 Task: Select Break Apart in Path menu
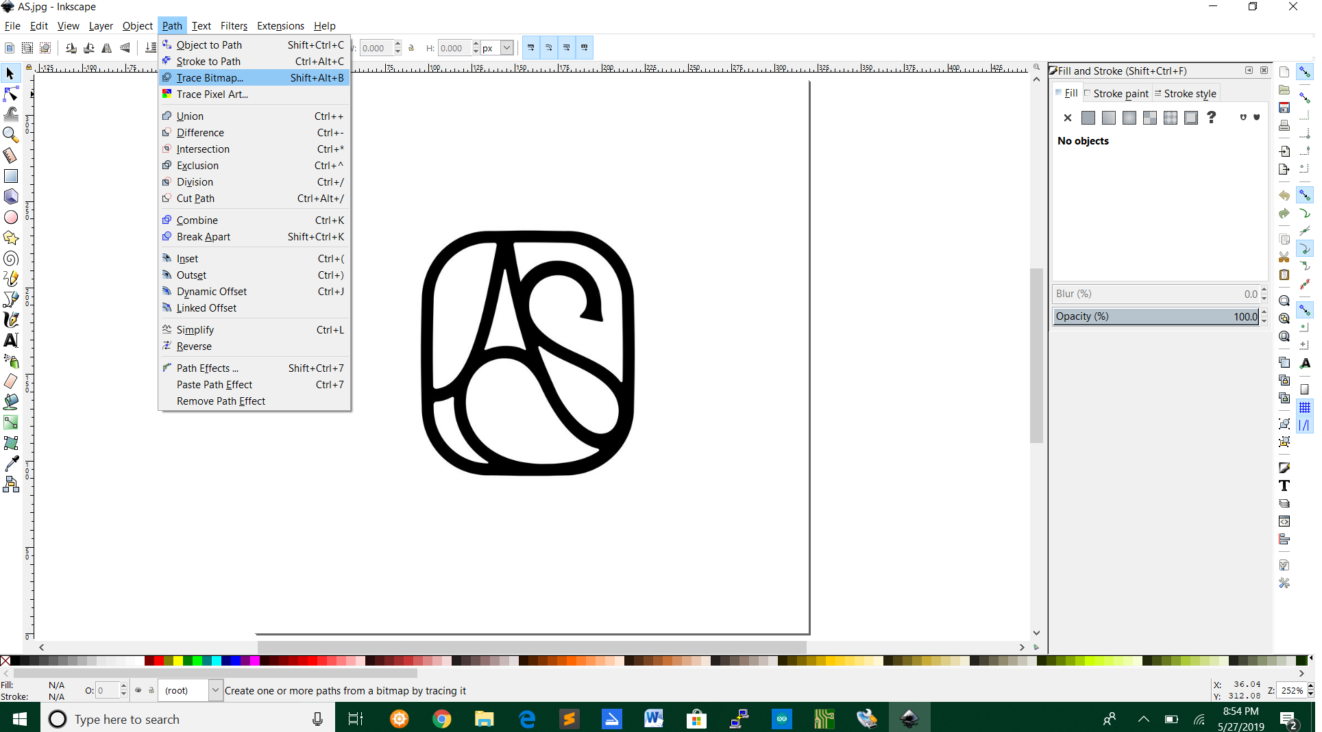[x=254, y=237]
